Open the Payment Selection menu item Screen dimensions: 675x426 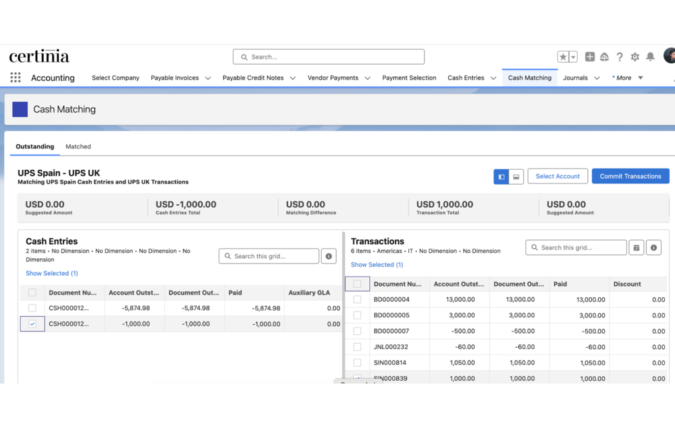coord(409,78)
